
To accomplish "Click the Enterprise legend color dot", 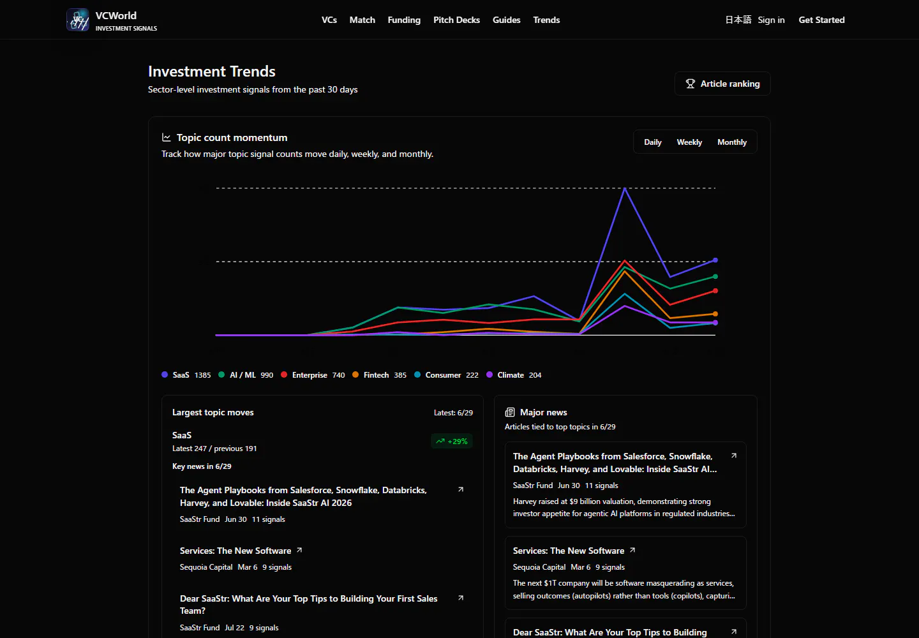I will tap(284, 375).
